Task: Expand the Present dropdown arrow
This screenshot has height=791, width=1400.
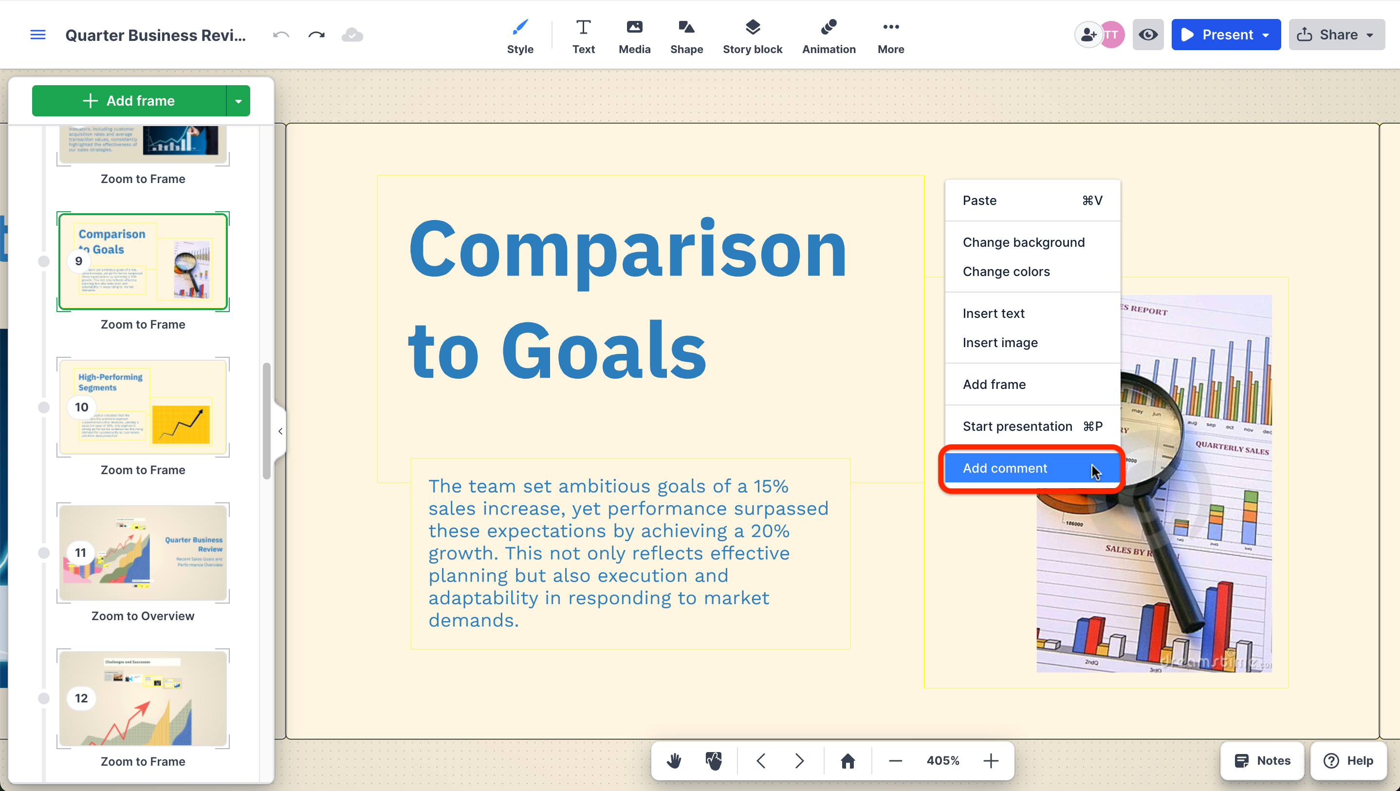Action: (1266, 35)
